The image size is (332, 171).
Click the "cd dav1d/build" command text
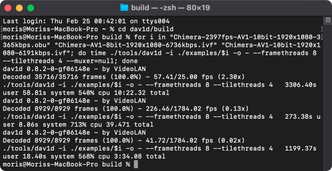[x=146, y=29]
